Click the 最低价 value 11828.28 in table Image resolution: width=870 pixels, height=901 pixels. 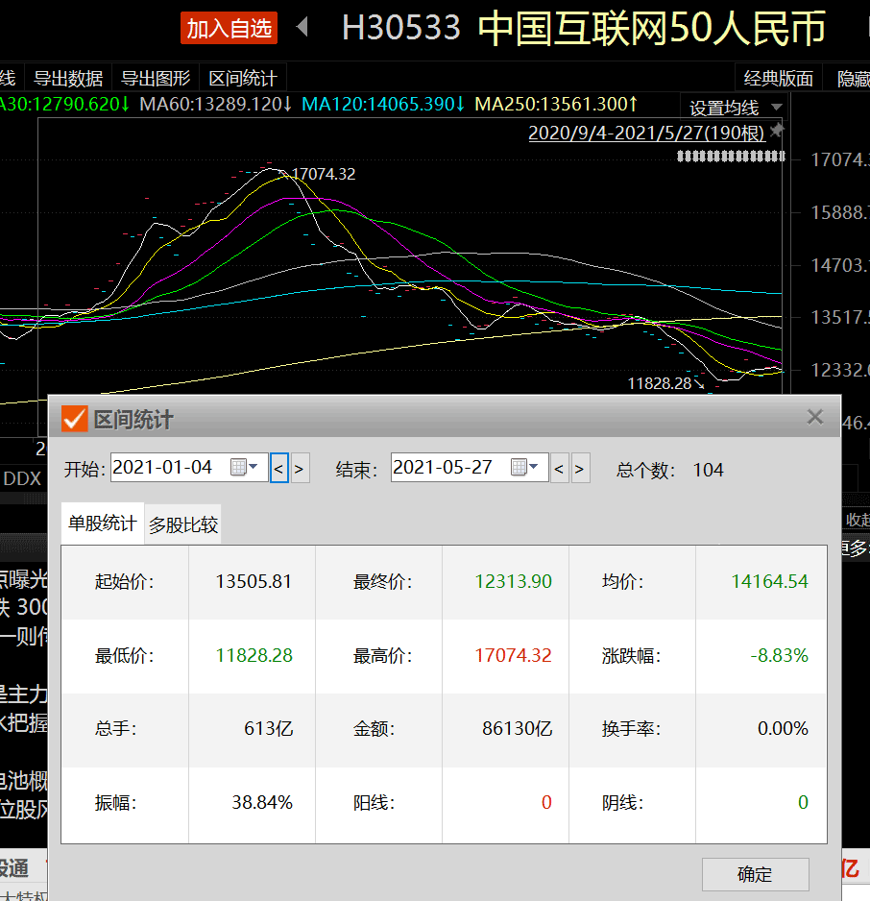pyautogui.click(x=254, y=655)
